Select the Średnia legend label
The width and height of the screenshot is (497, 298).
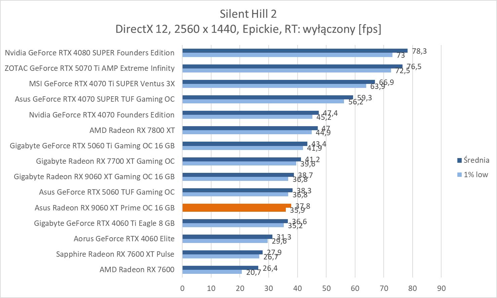click(x=476, y=160)
